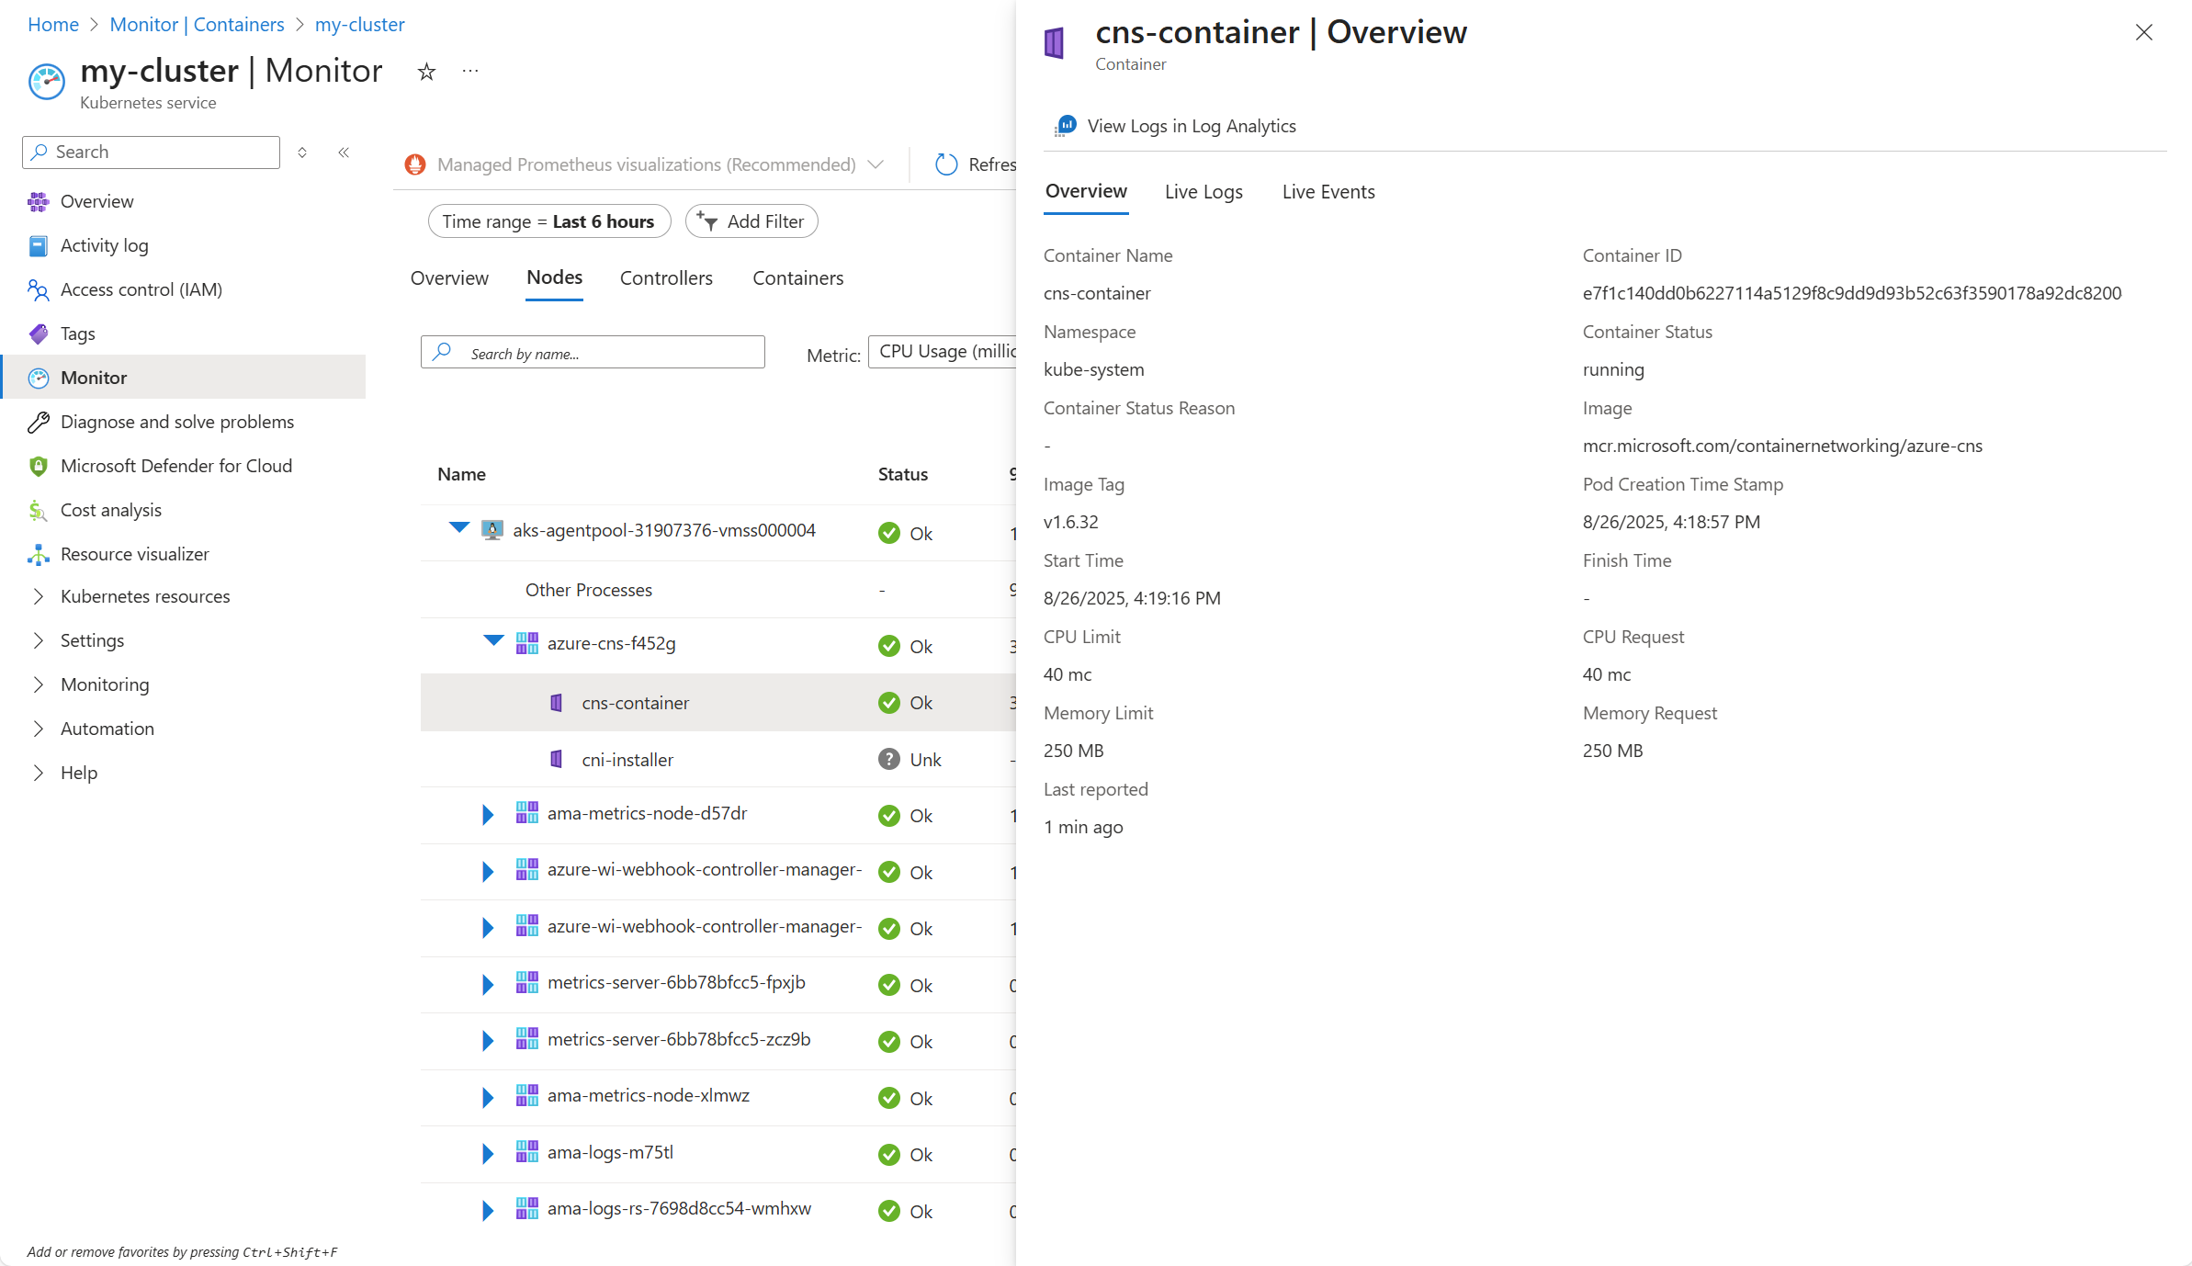
Task: Switch to the Containers tab
Action: tap(797, 278)
